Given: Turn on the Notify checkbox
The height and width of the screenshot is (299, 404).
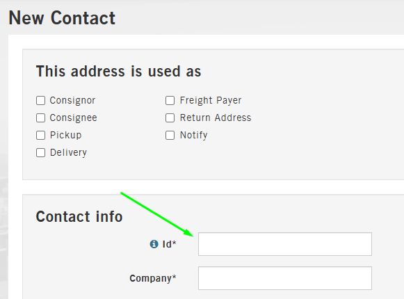Looking at the screenshot, I should pos(170,135).
